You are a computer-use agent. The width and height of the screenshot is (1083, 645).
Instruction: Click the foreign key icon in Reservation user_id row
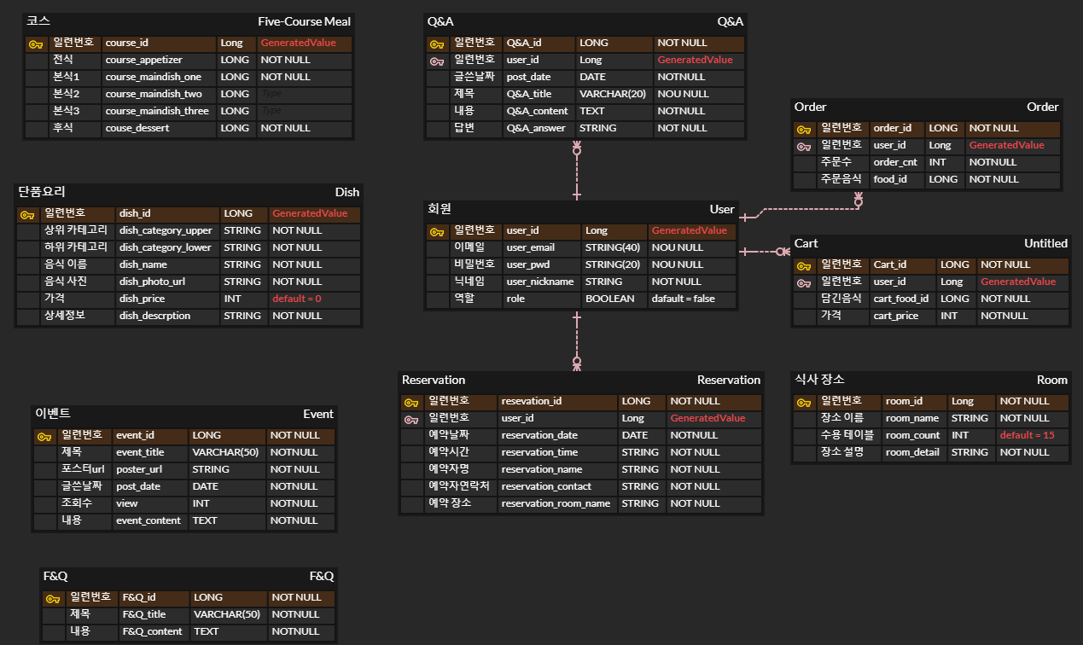(411, 419)
